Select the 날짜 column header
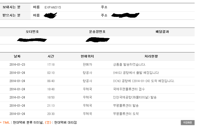This screenshot has height=128, width=200. [x=17, y=56]
